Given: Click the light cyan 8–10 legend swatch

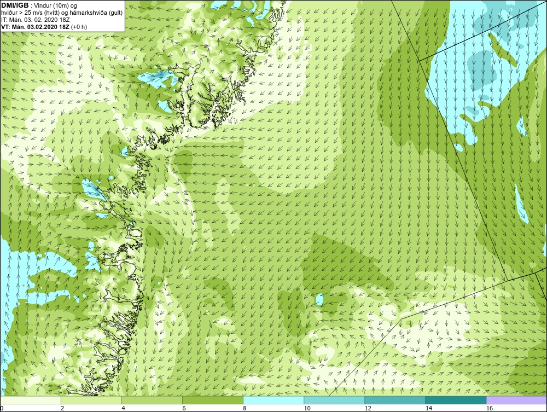Looking at the screenshot, I should pos(273,400).
